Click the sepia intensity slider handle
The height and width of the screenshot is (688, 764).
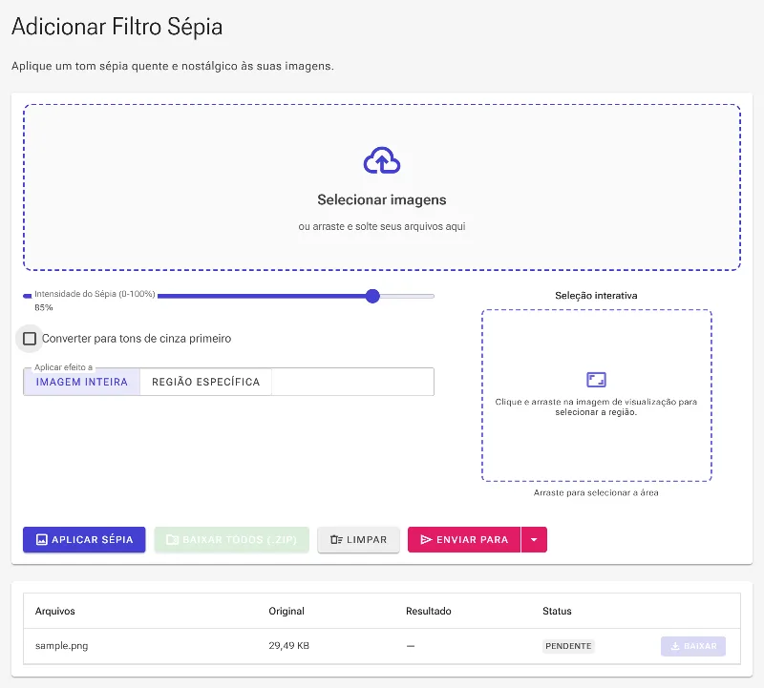point(372,296)
